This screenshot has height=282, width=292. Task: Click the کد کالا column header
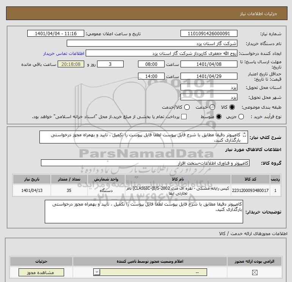[250, 179]
